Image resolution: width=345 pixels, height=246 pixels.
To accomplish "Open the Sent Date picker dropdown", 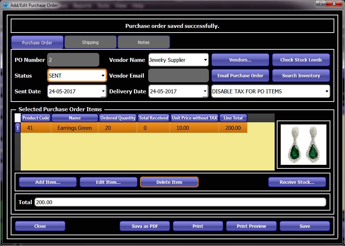I will [104, 91].
